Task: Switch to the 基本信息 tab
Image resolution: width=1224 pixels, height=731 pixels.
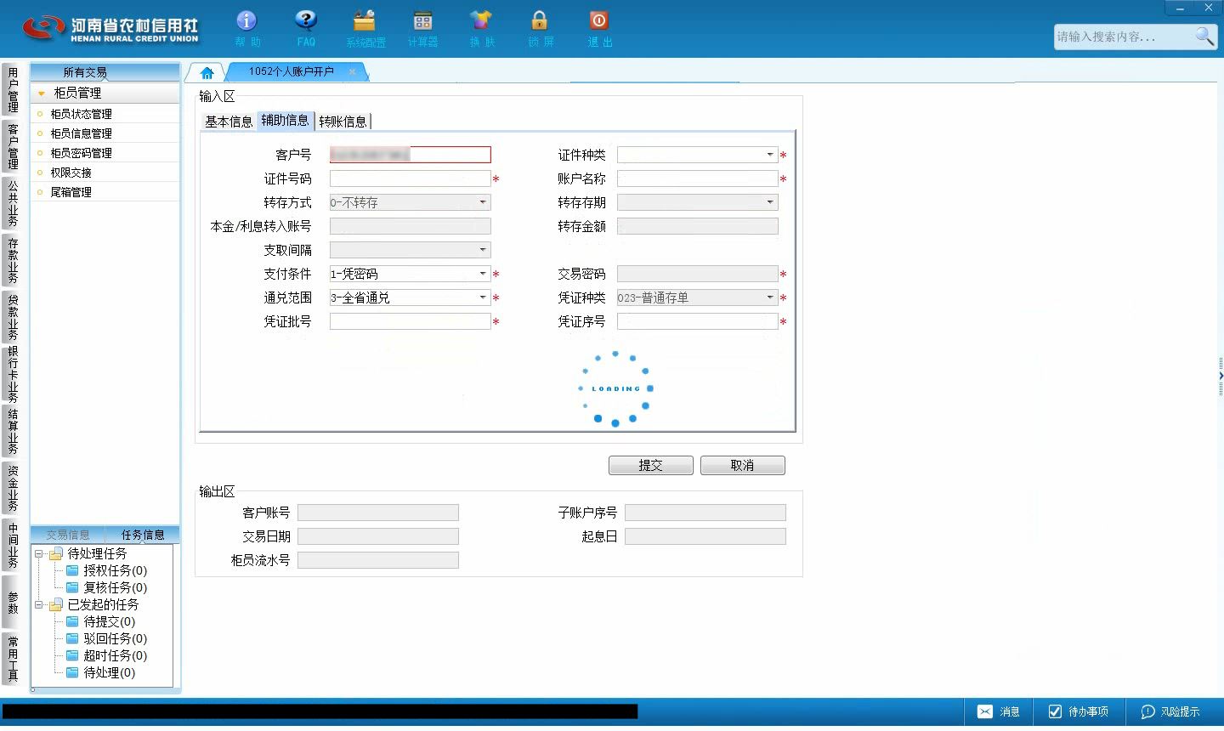Action: (x=229, y=122)
